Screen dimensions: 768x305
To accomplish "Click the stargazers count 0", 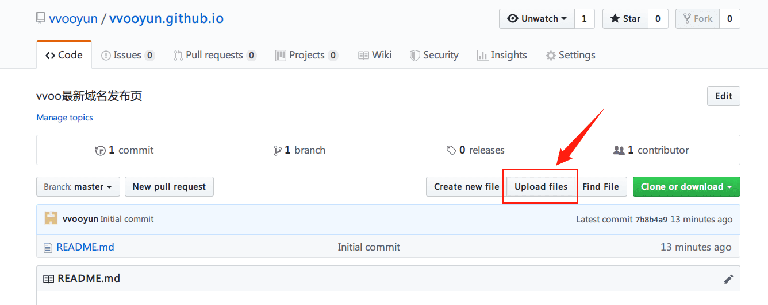I will 658,19.
